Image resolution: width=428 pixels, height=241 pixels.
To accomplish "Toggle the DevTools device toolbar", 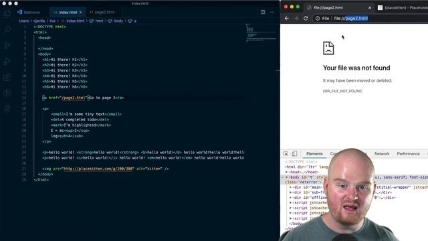I will [294, 153].
